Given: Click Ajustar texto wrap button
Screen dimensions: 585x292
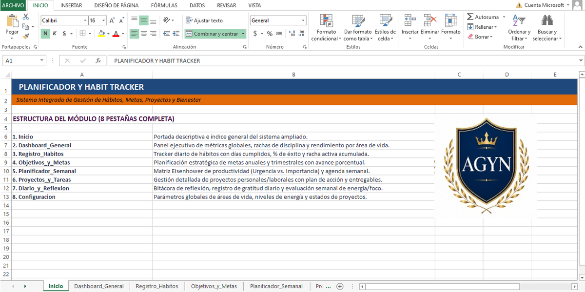Looking at the screenshot, I should coord(204,20).
